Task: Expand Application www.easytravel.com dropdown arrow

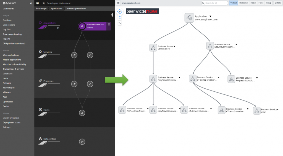Action: (210, 16)
